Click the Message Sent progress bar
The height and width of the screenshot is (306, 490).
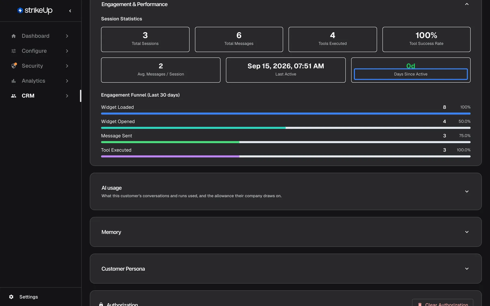pos(286,142)
